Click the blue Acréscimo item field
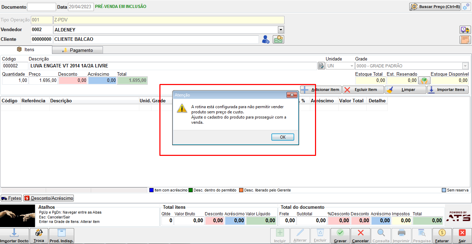 pos(102,81)
